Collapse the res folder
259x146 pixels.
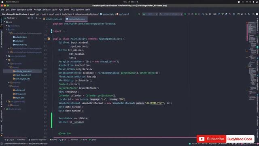(7, 60)
